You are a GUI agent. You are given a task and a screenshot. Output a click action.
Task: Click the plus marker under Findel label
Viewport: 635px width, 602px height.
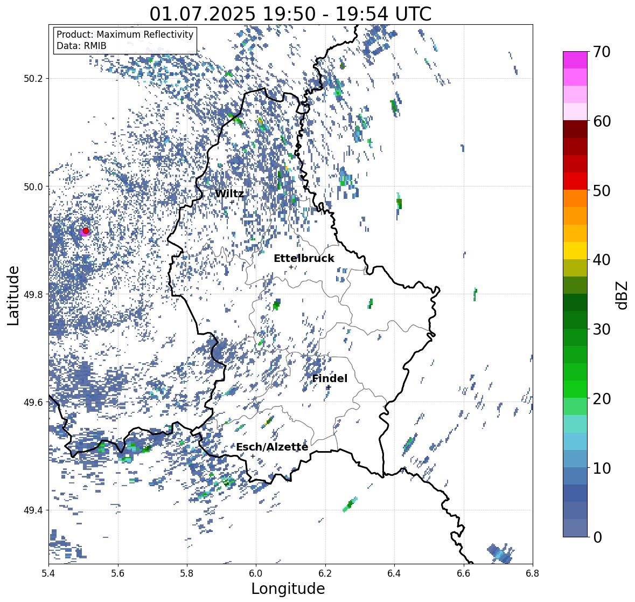click(x=329, y=388)
